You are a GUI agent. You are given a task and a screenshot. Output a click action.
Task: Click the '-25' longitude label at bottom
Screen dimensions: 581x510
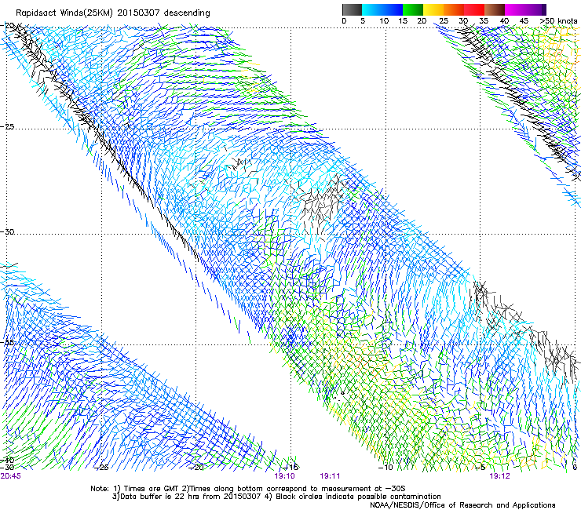tap(101, 468)
